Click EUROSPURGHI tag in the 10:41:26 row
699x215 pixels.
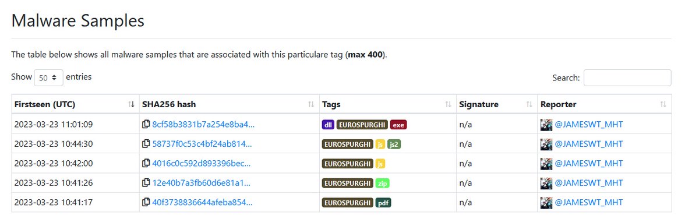348,183
